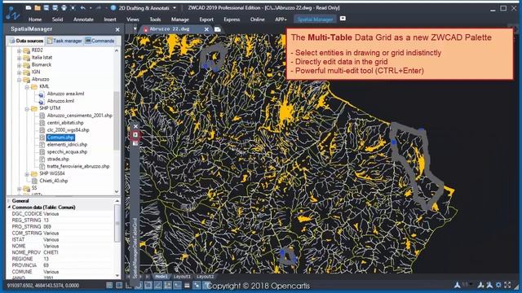Open the Solid ribbon tab
The height and width of the screenshot is (293, 522).
[57, 20]
